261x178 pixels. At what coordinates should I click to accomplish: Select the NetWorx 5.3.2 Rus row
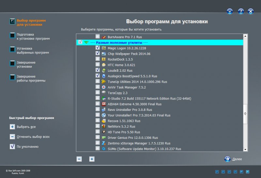(x=160, y=126)
